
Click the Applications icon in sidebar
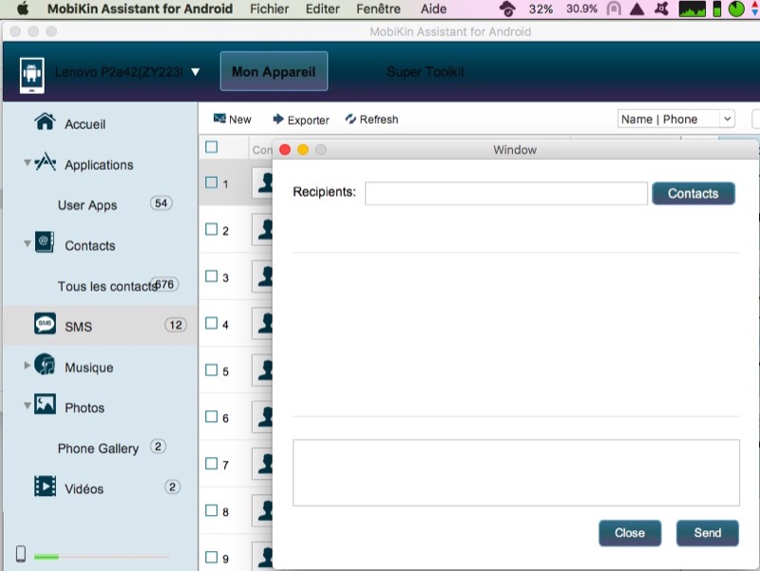click(45, 163)
